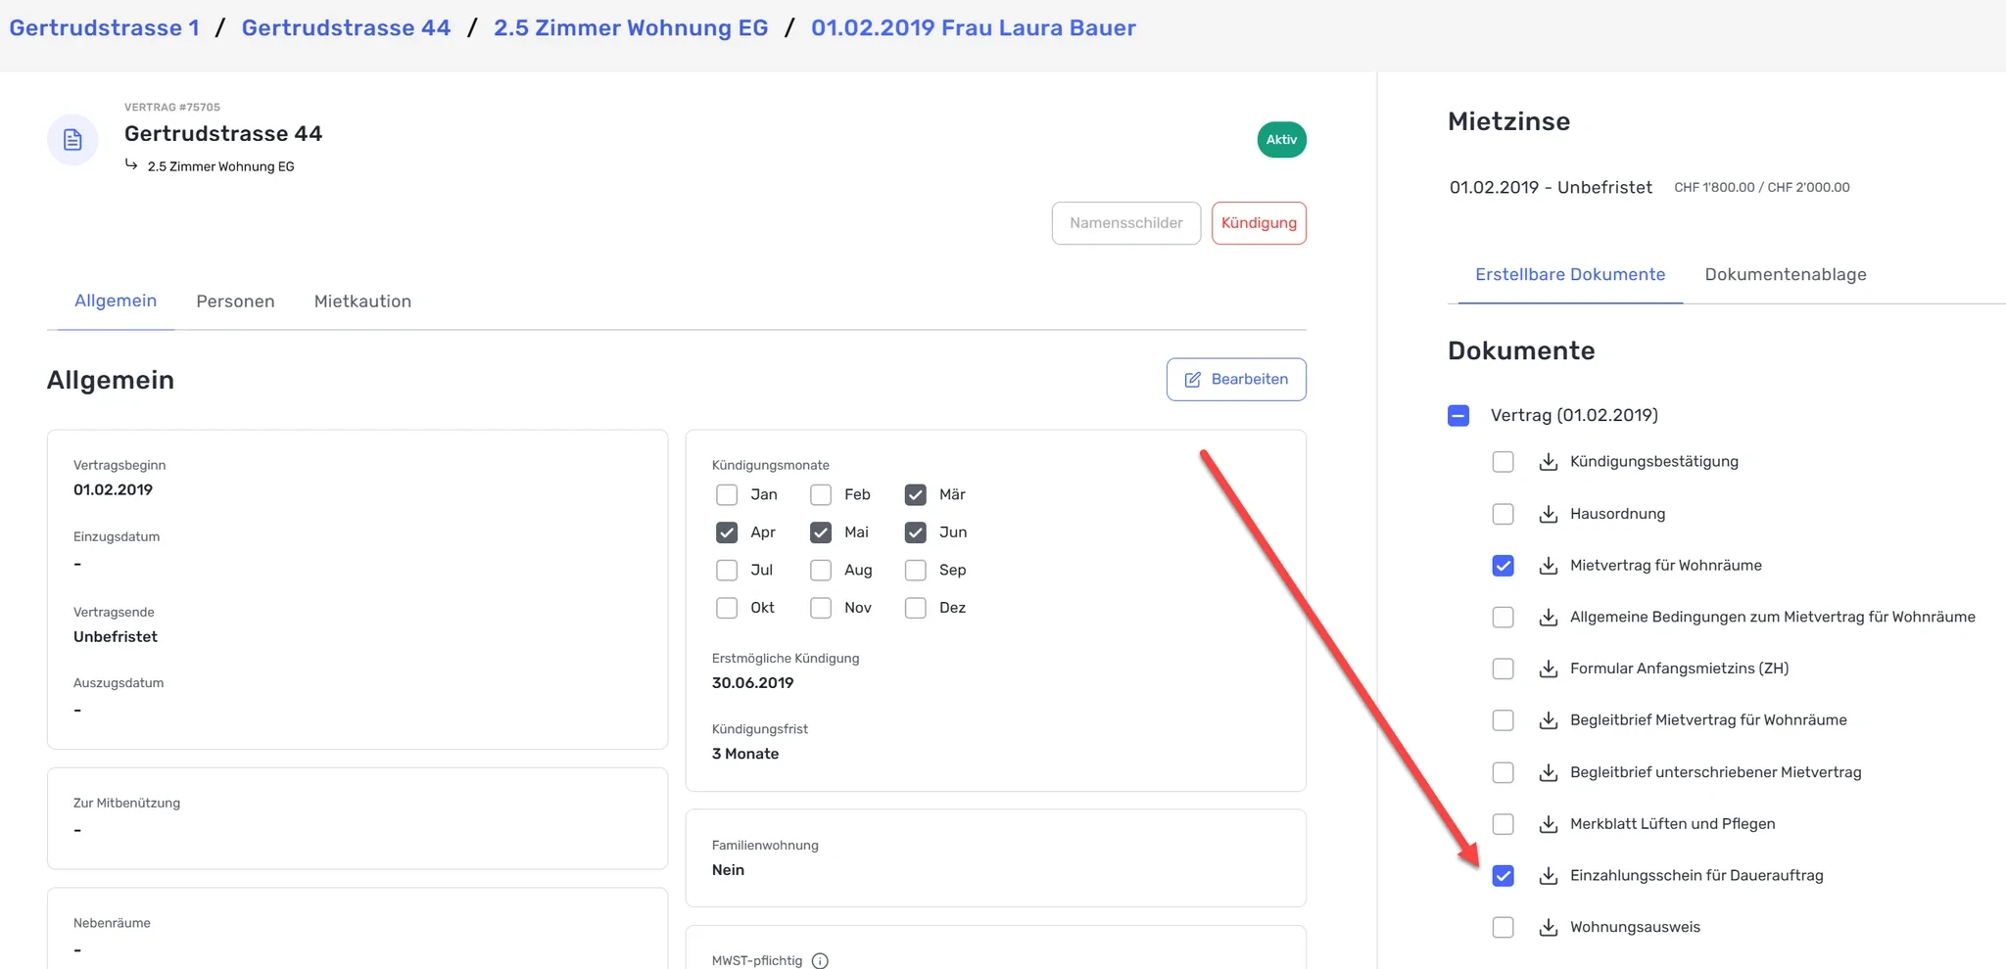Viewport: 2006px width, 969px height.
Task: Open the Gertrudstrasse 44 breadcrumb link
Action: coord(347,28)
